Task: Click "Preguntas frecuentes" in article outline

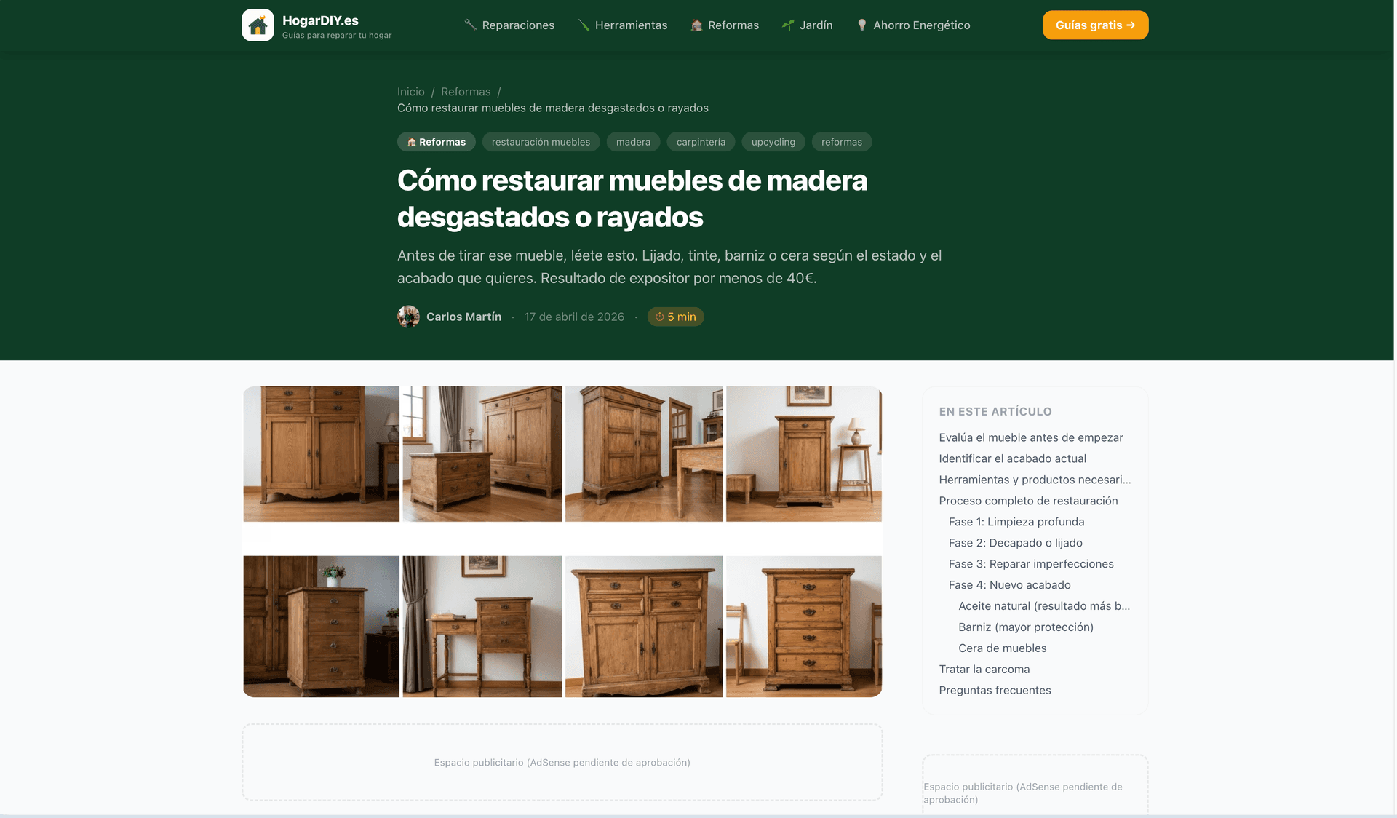Action: coord(995,690)
